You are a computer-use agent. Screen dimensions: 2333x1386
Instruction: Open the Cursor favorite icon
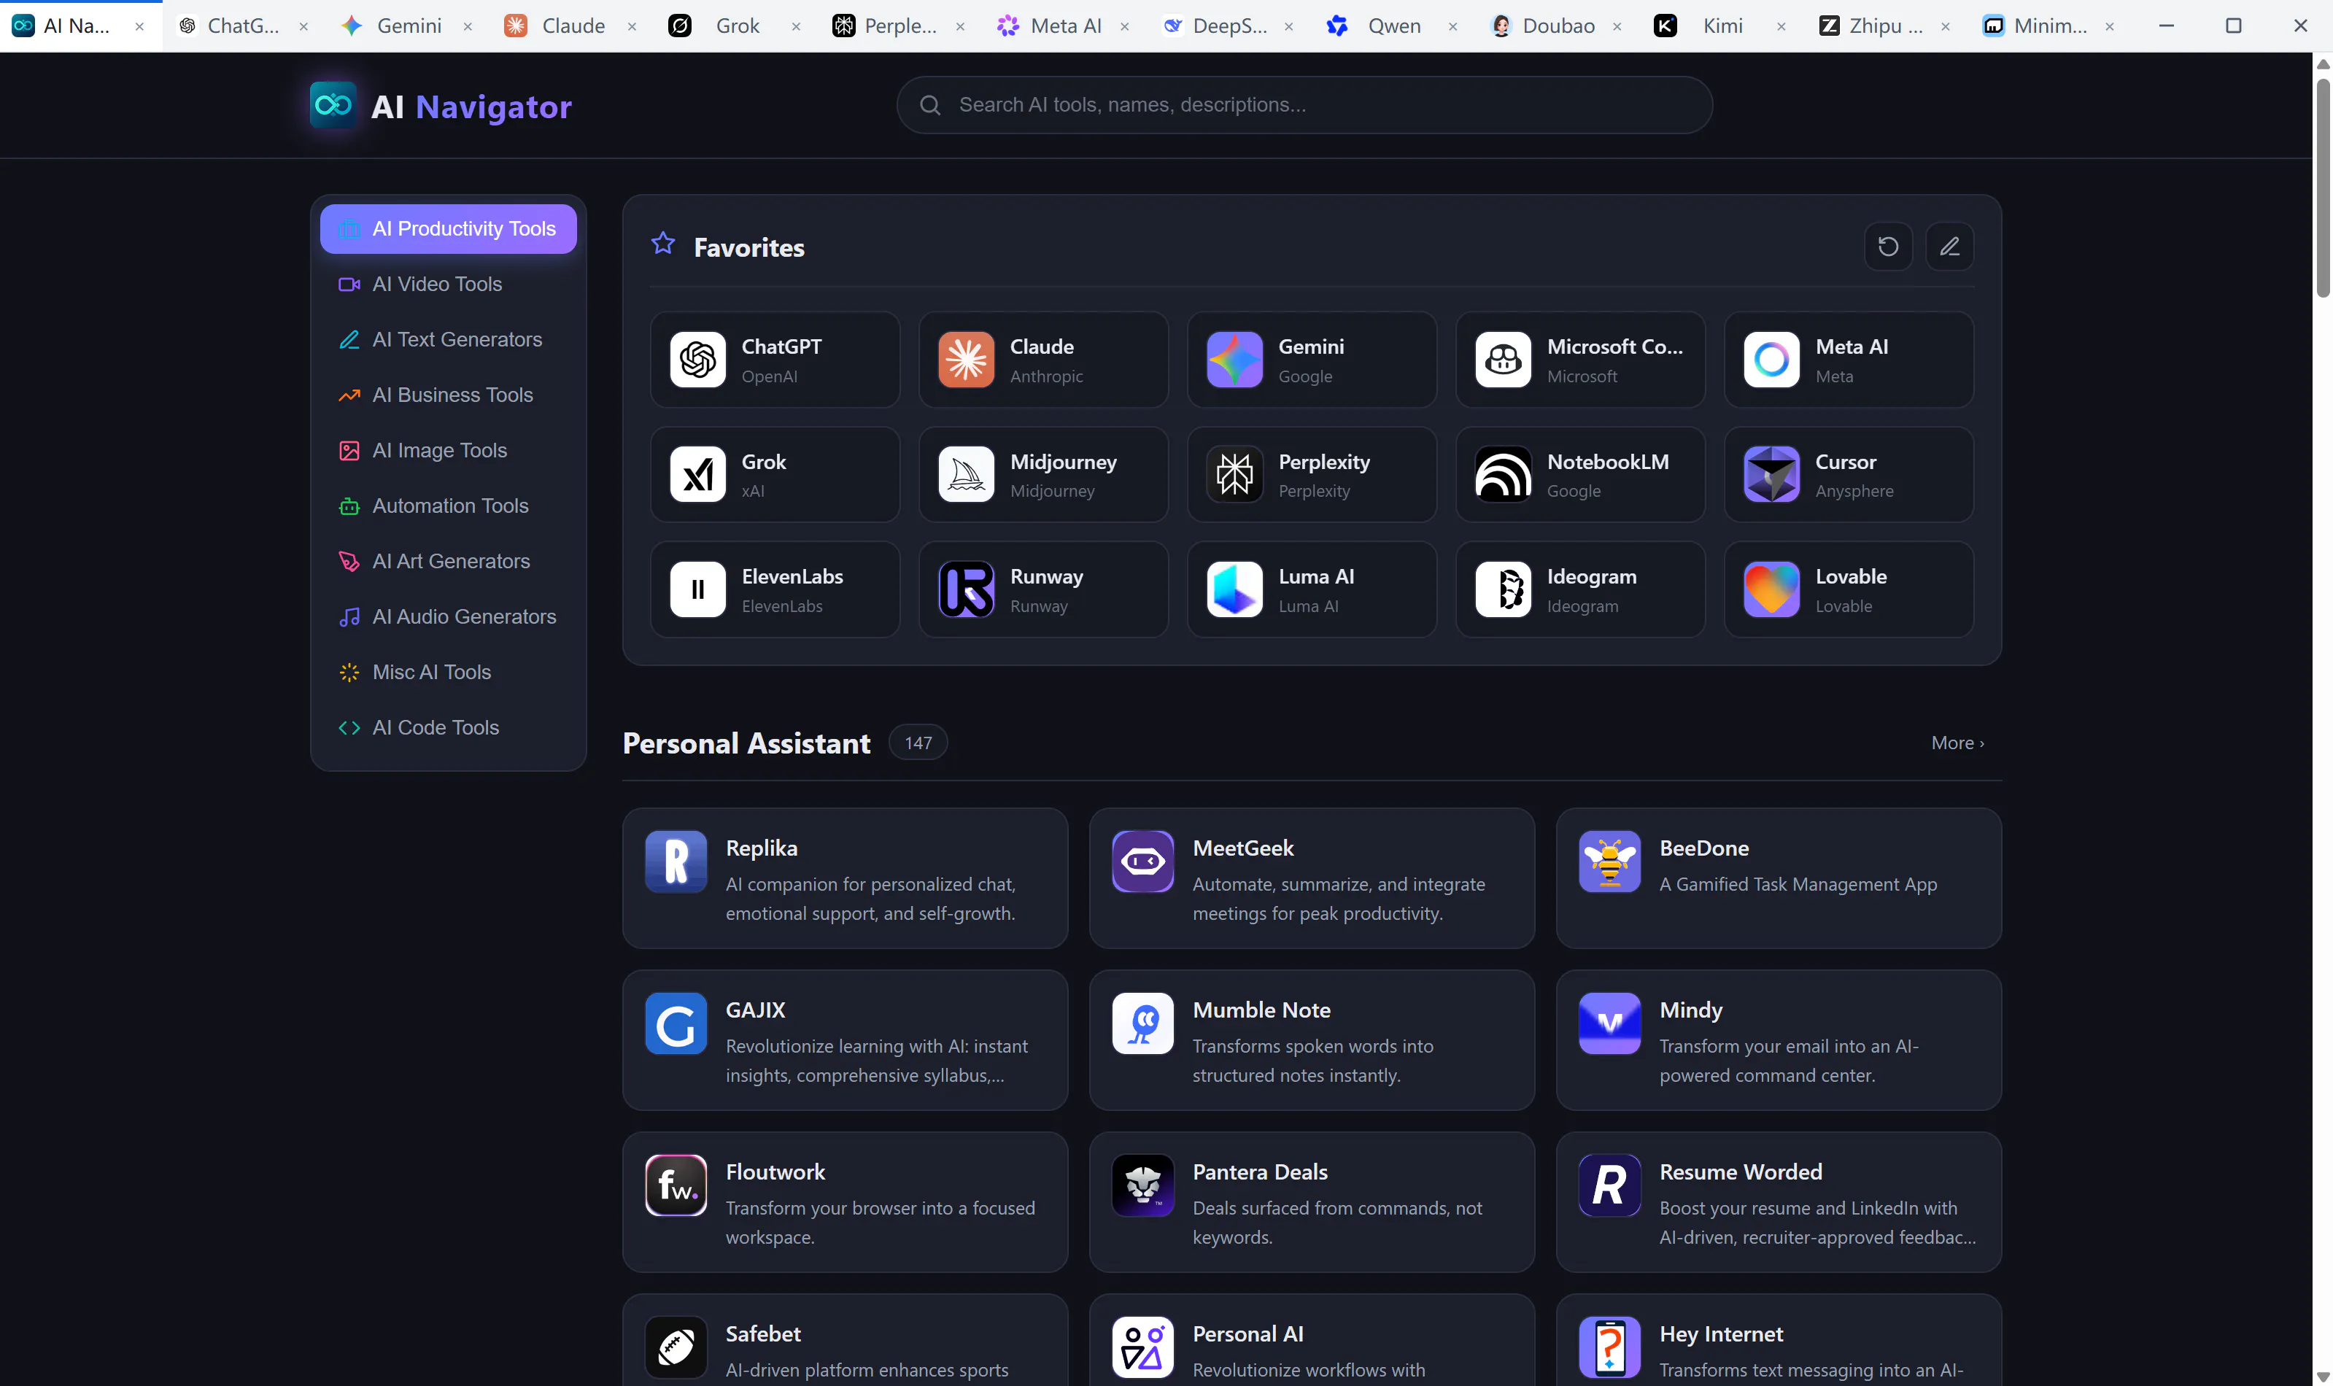[1772, 474]
